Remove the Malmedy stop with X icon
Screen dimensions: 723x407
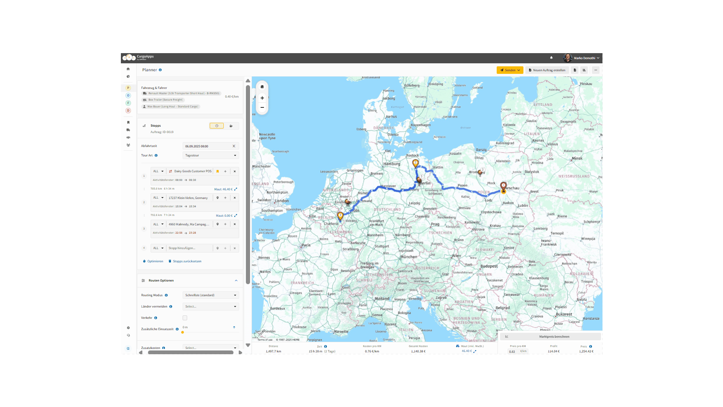click(x=235, y=224)
